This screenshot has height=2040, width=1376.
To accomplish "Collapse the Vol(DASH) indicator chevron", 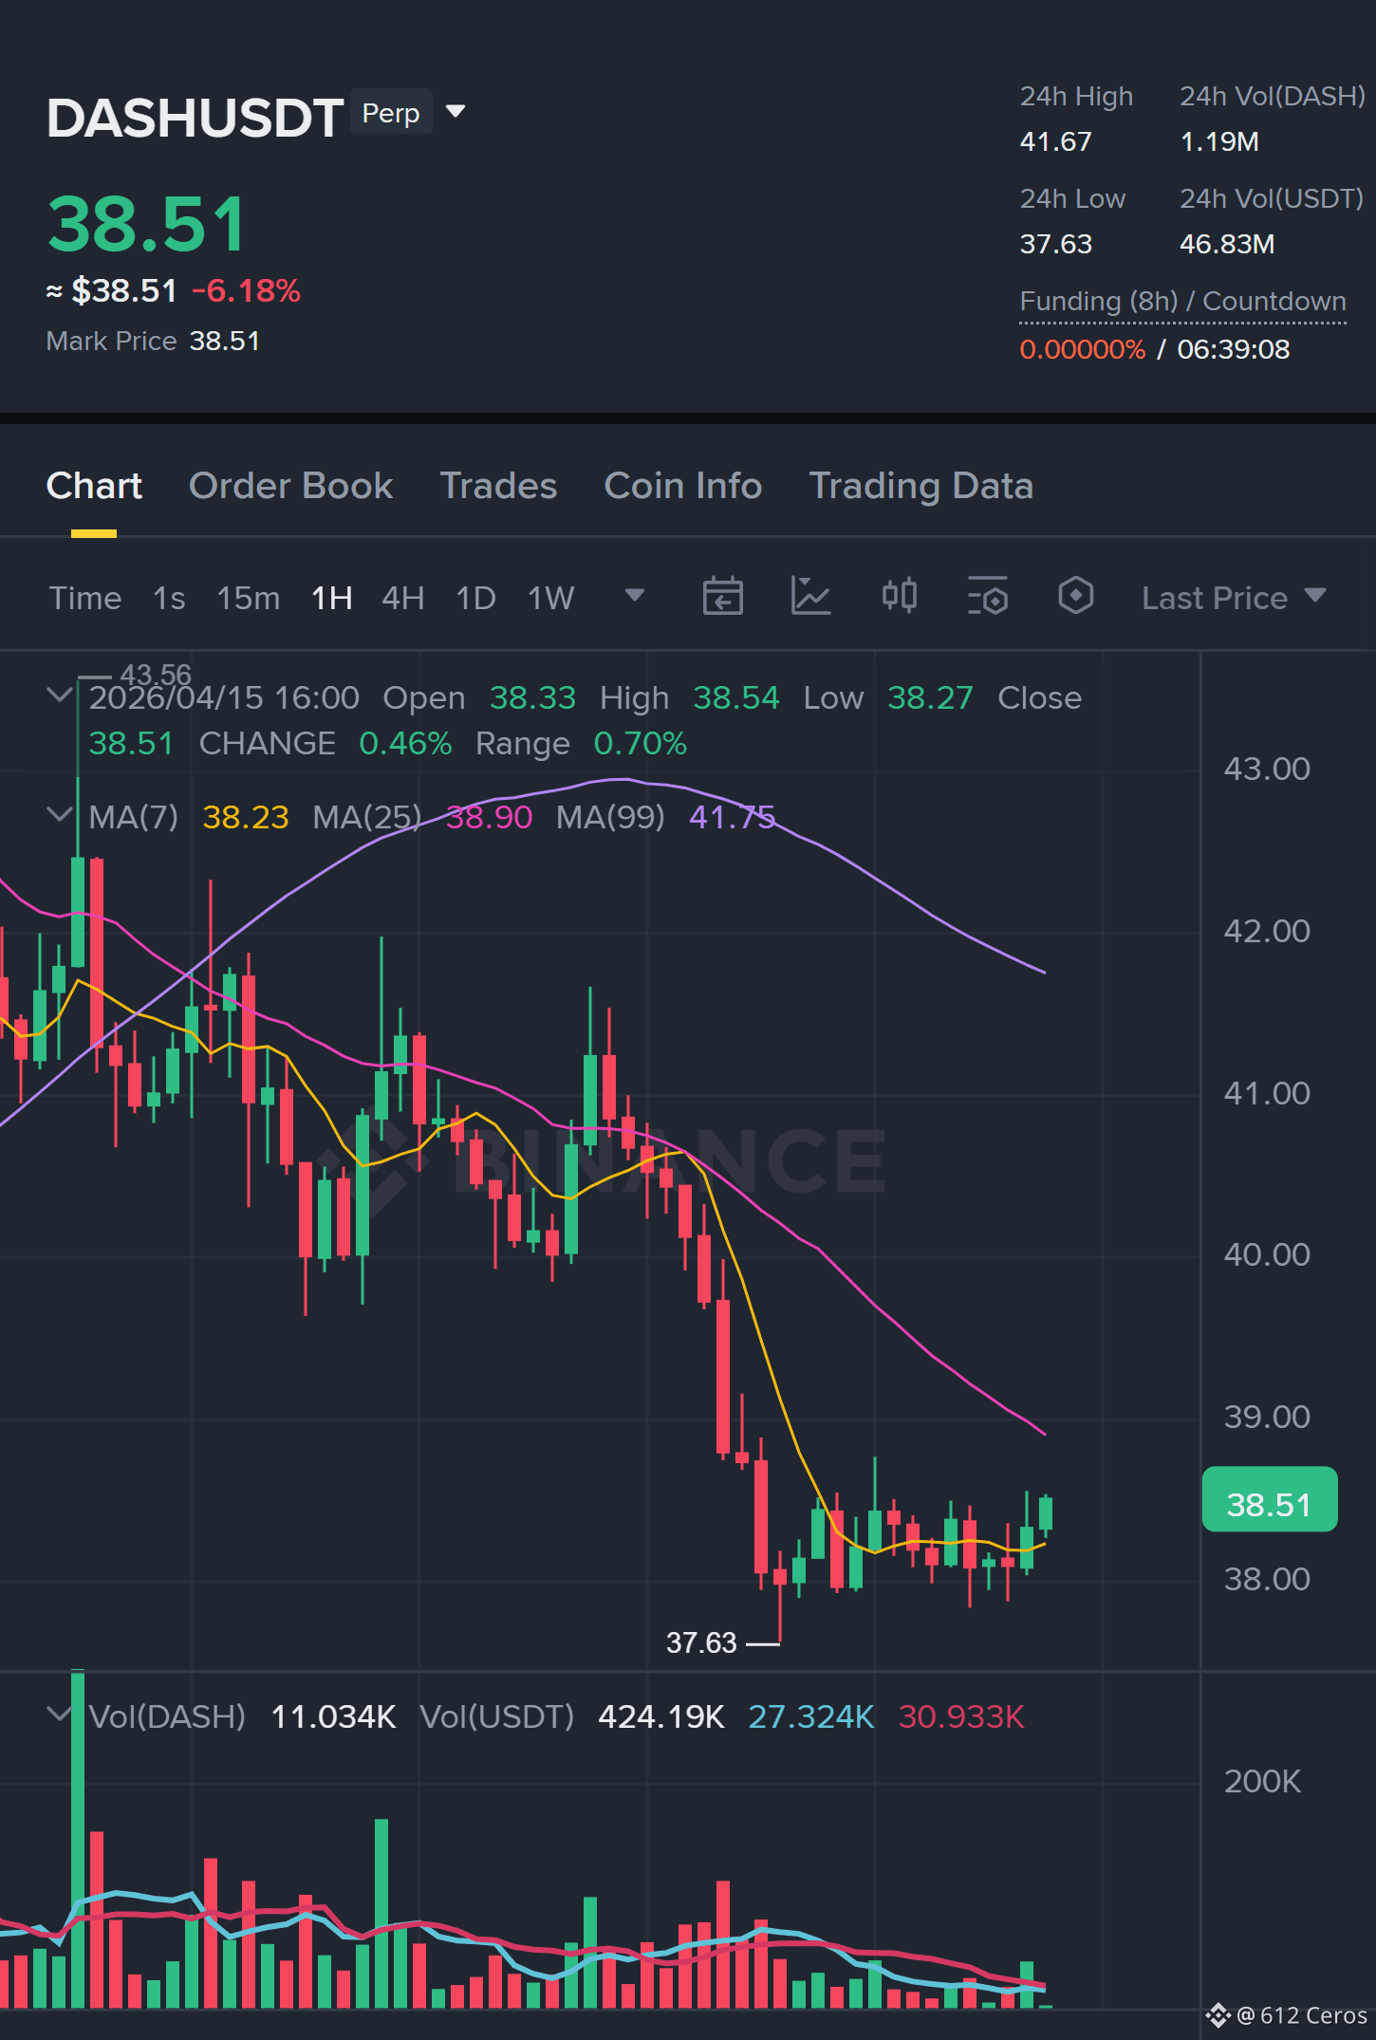I will tap(60, 1715).
